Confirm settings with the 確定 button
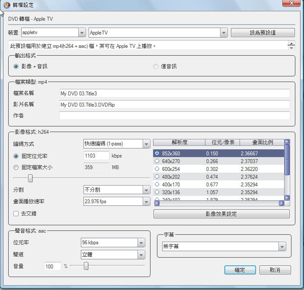The height and width of the screenshot is (290, 304). click(240, 270)
